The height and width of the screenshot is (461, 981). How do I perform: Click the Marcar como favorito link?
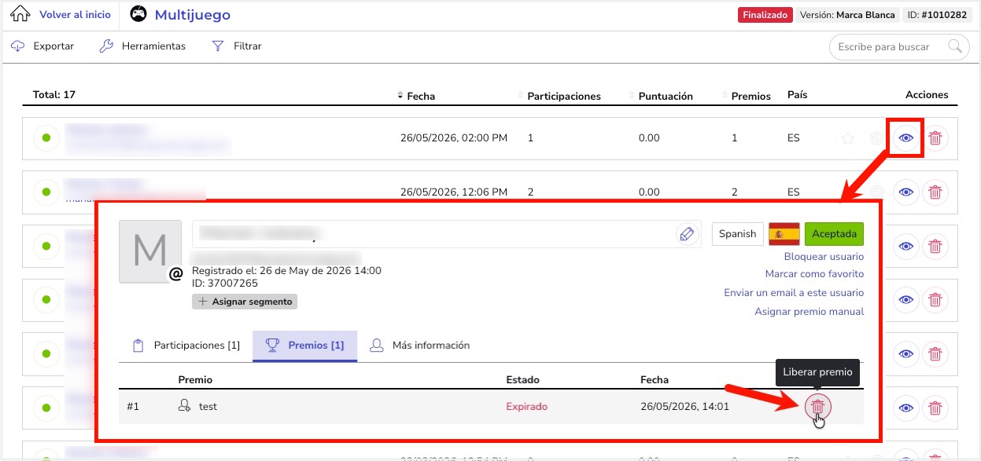[x=814, y=274]
